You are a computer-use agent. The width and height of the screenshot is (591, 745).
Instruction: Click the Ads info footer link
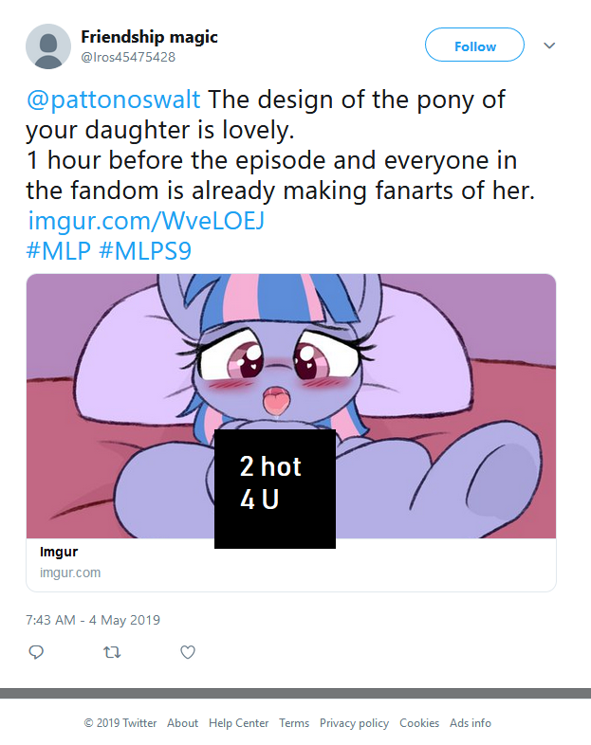coord(470,723)
